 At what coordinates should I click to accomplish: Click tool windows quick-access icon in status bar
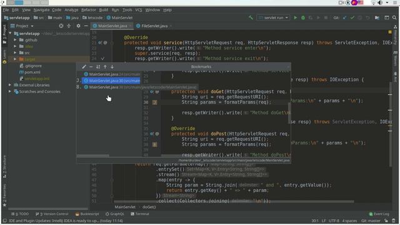(x=4, y=221)
